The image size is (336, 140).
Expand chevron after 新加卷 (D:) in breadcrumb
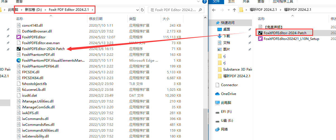pyautogui.click(x=45, y=10)
